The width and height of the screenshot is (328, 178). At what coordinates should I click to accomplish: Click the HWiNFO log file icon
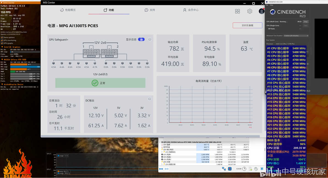coord(250,169)
